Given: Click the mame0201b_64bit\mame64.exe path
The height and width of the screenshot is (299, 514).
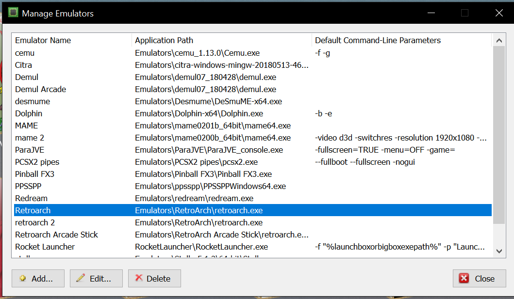Looking at the screenshot, I should click(x=213, y=126).
